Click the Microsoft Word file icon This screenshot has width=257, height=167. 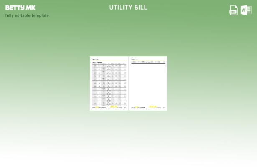246,10
